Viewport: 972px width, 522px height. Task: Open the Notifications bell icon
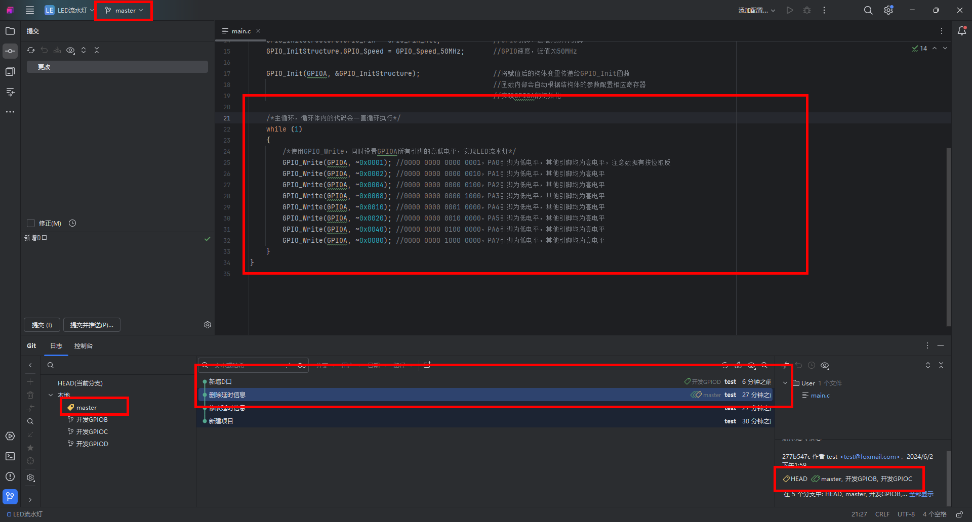coord(962,31)
